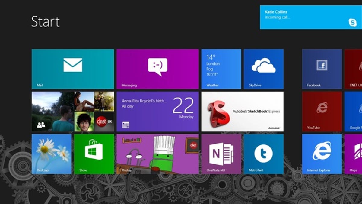Open the Facebook app tile
The image size is (362, 204).
pos(321,69)
